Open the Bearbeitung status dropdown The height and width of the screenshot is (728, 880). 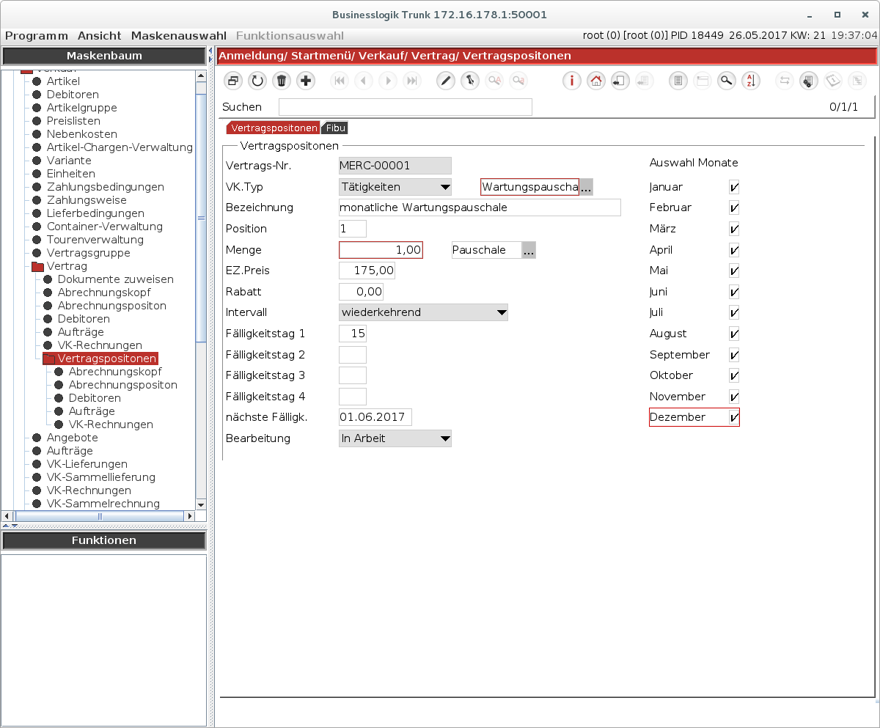(x=445, y=439)
